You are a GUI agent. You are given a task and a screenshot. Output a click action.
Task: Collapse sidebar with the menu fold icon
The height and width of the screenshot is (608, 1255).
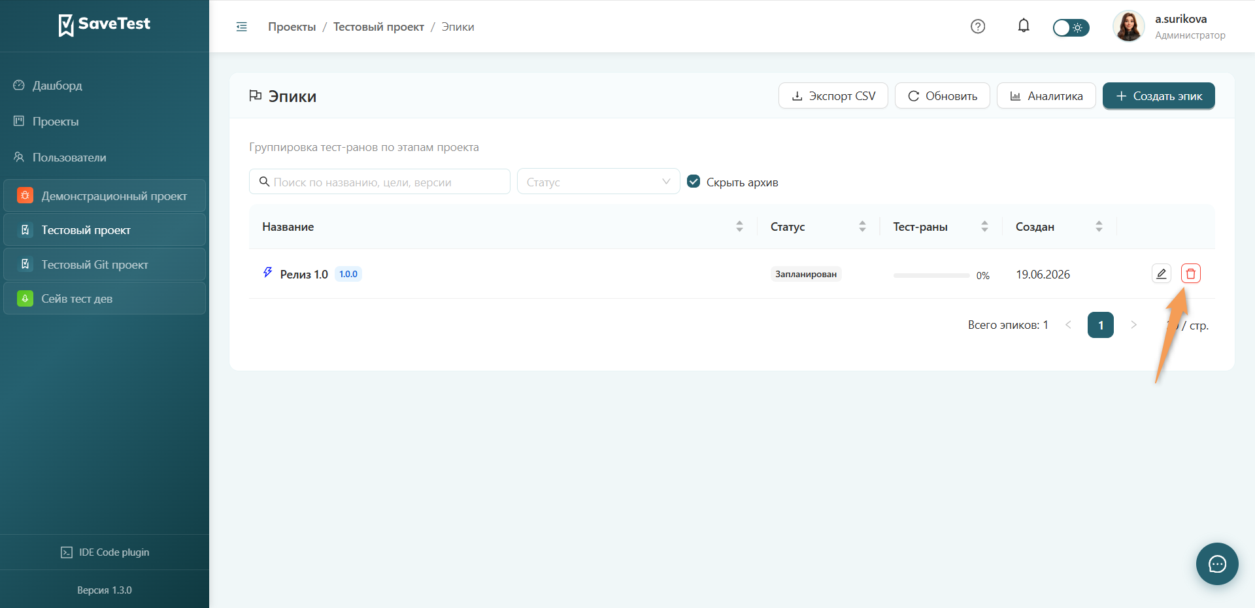point(242,27)
